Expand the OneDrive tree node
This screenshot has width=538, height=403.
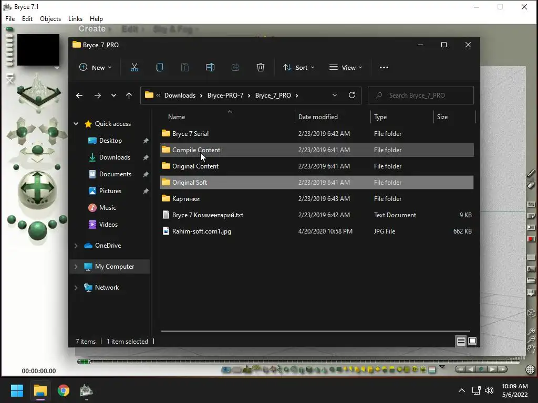pos(76,246)
